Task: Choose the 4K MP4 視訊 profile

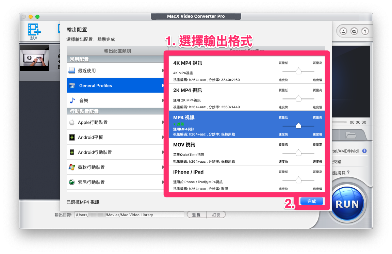Action: click(x=247, y=70)
